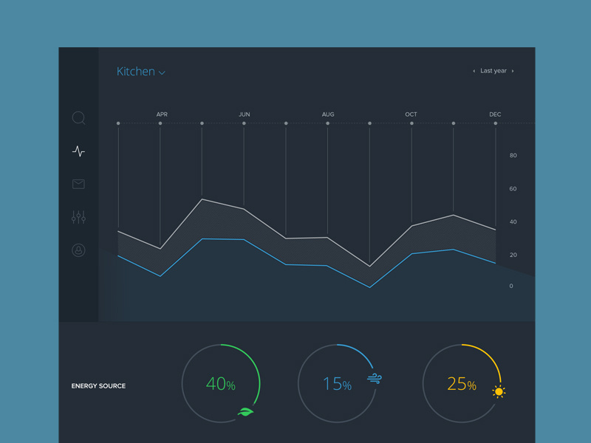Click the Last year period label
The width and height of the screenshot is (591, 443).
point(493,71)
